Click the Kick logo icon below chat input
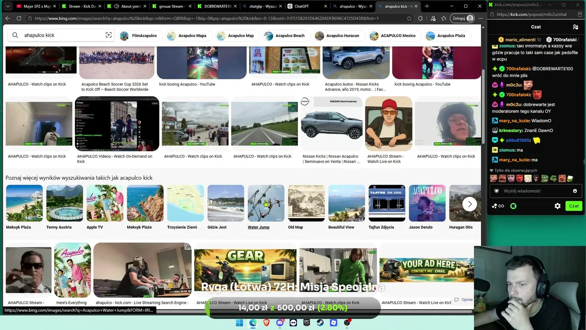The image size is (586, 330). click(x=513, y=206)
